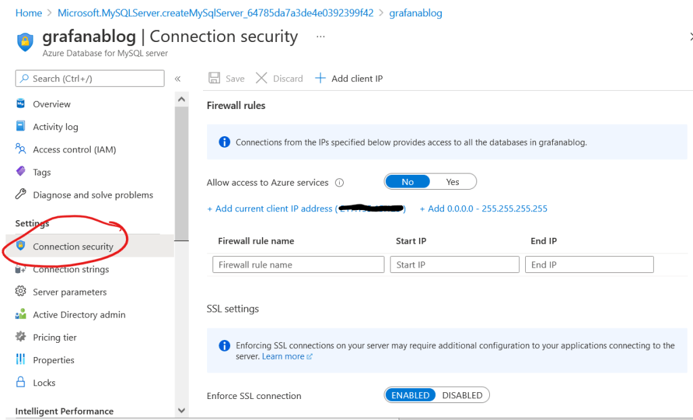
Task: Click the Server parameters gear icon
Action: [20, 292]
